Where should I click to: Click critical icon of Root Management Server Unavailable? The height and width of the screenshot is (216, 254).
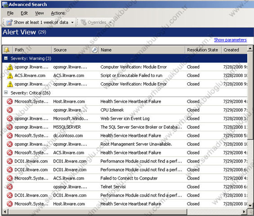click(x=10, y=144)
